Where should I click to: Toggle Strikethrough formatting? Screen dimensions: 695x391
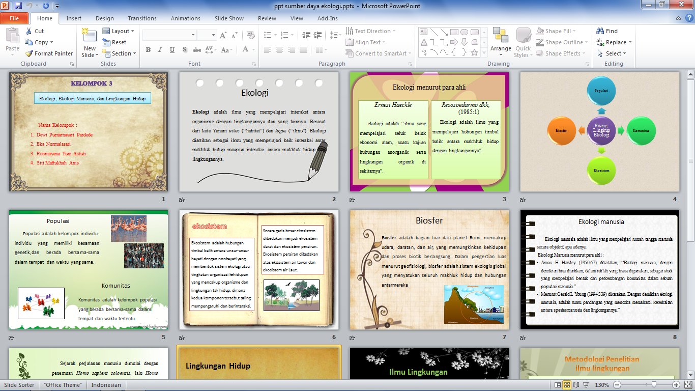coord(197,50)
